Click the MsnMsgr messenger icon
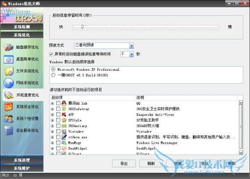This screenshot has width=250, height=179. tap(64, 143)
